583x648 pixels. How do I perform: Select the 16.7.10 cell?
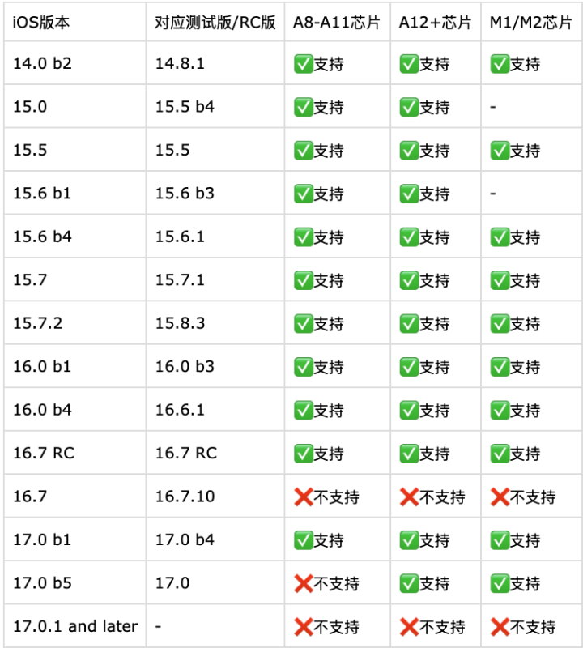pos(215,496)
